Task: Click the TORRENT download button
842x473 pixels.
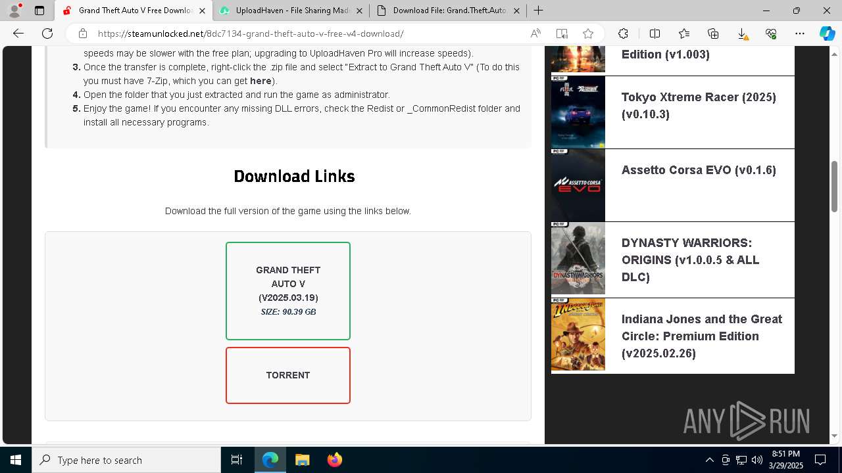Action: tap(288, 375)
